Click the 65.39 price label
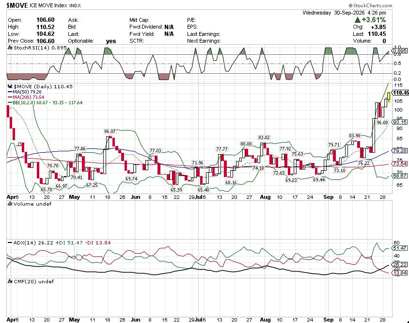This screenshot has width=409, height=323. [x=176, y=190]
